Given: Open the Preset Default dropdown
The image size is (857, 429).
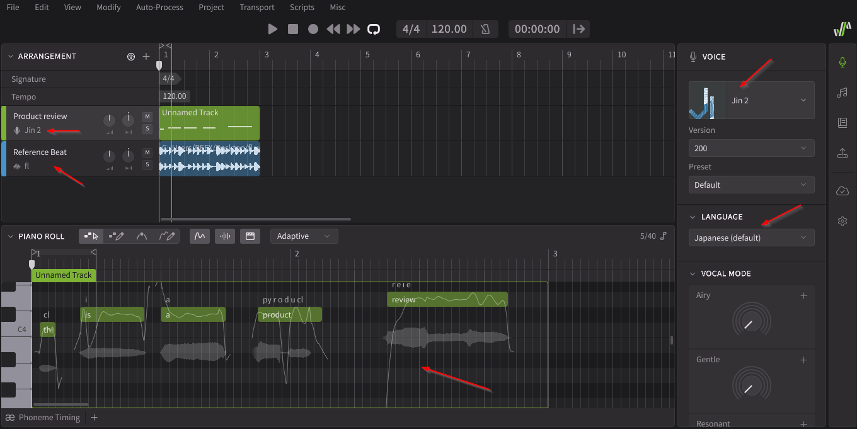Looking at the screenshot, I should pos(751,185).
